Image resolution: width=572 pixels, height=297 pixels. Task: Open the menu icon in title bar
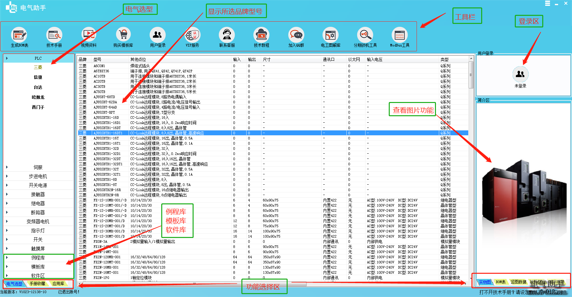pos(547,4)
